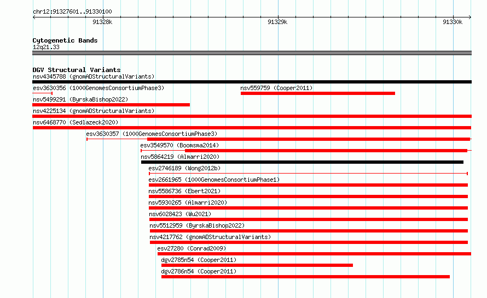487x298 pixels.
Task: Click the 91329k ruler tick label
Action: click(x=277, y=22)
